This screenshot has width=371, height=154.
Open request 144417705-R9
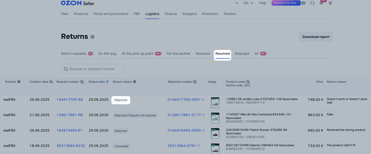tap(70, 100)
